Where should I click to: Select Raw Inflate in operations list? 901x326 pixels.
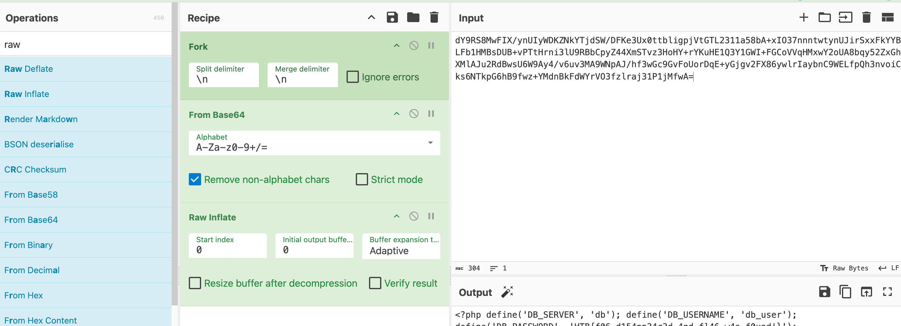(x=86, y=94)
